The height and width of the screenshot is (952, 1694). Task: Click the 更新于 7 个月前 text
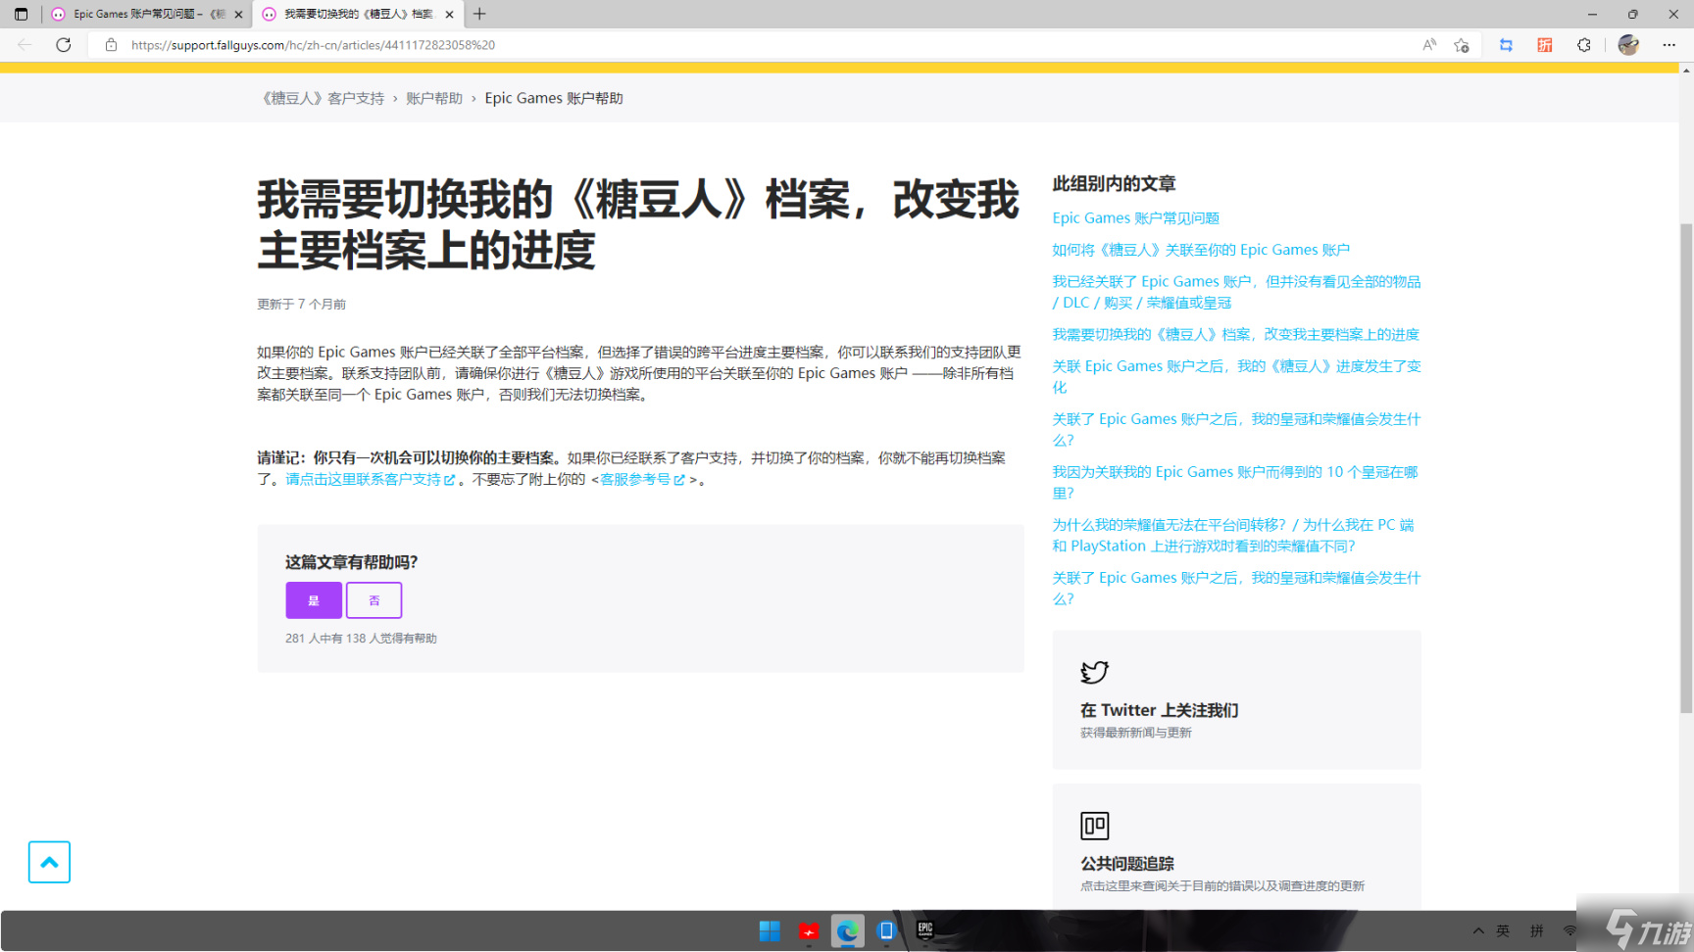coord(301,305)
